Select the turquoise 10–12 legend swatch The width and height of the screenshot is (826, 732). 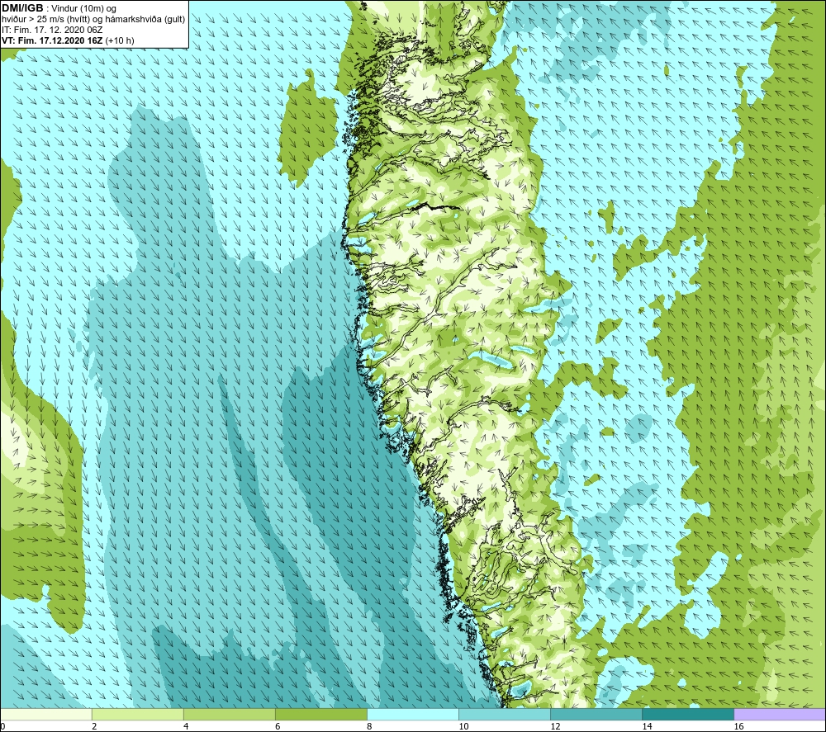click(505, 714)
